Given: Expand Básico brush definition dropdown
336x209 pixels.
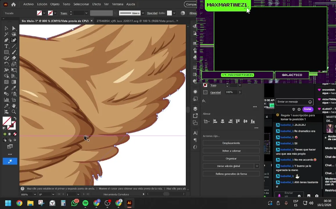Looking at the screenshot, I should click(x=143, y=13).
